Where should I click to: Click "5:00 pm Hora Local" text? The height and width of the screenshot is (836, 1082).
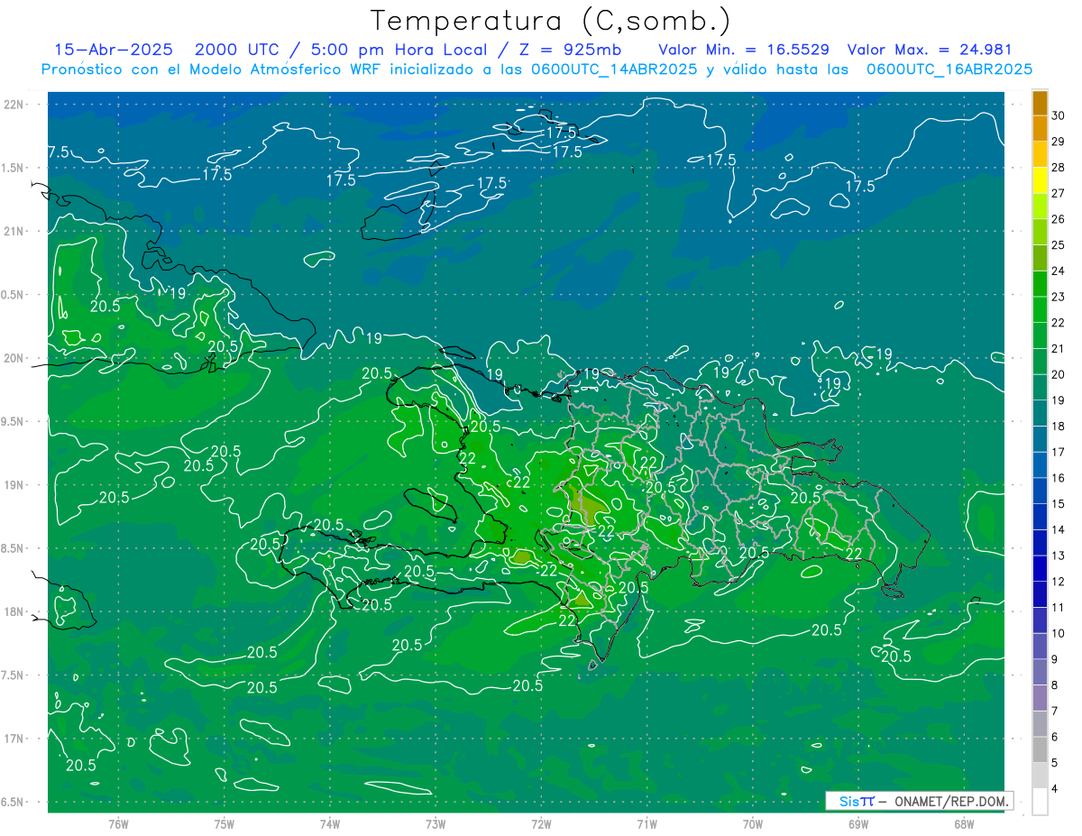pyautogui.click(x=399, y=50)
